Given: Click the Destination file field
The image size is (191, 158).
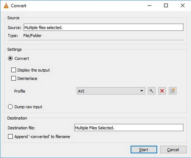Looking at the screenshot, I should (x=129, y=127).
